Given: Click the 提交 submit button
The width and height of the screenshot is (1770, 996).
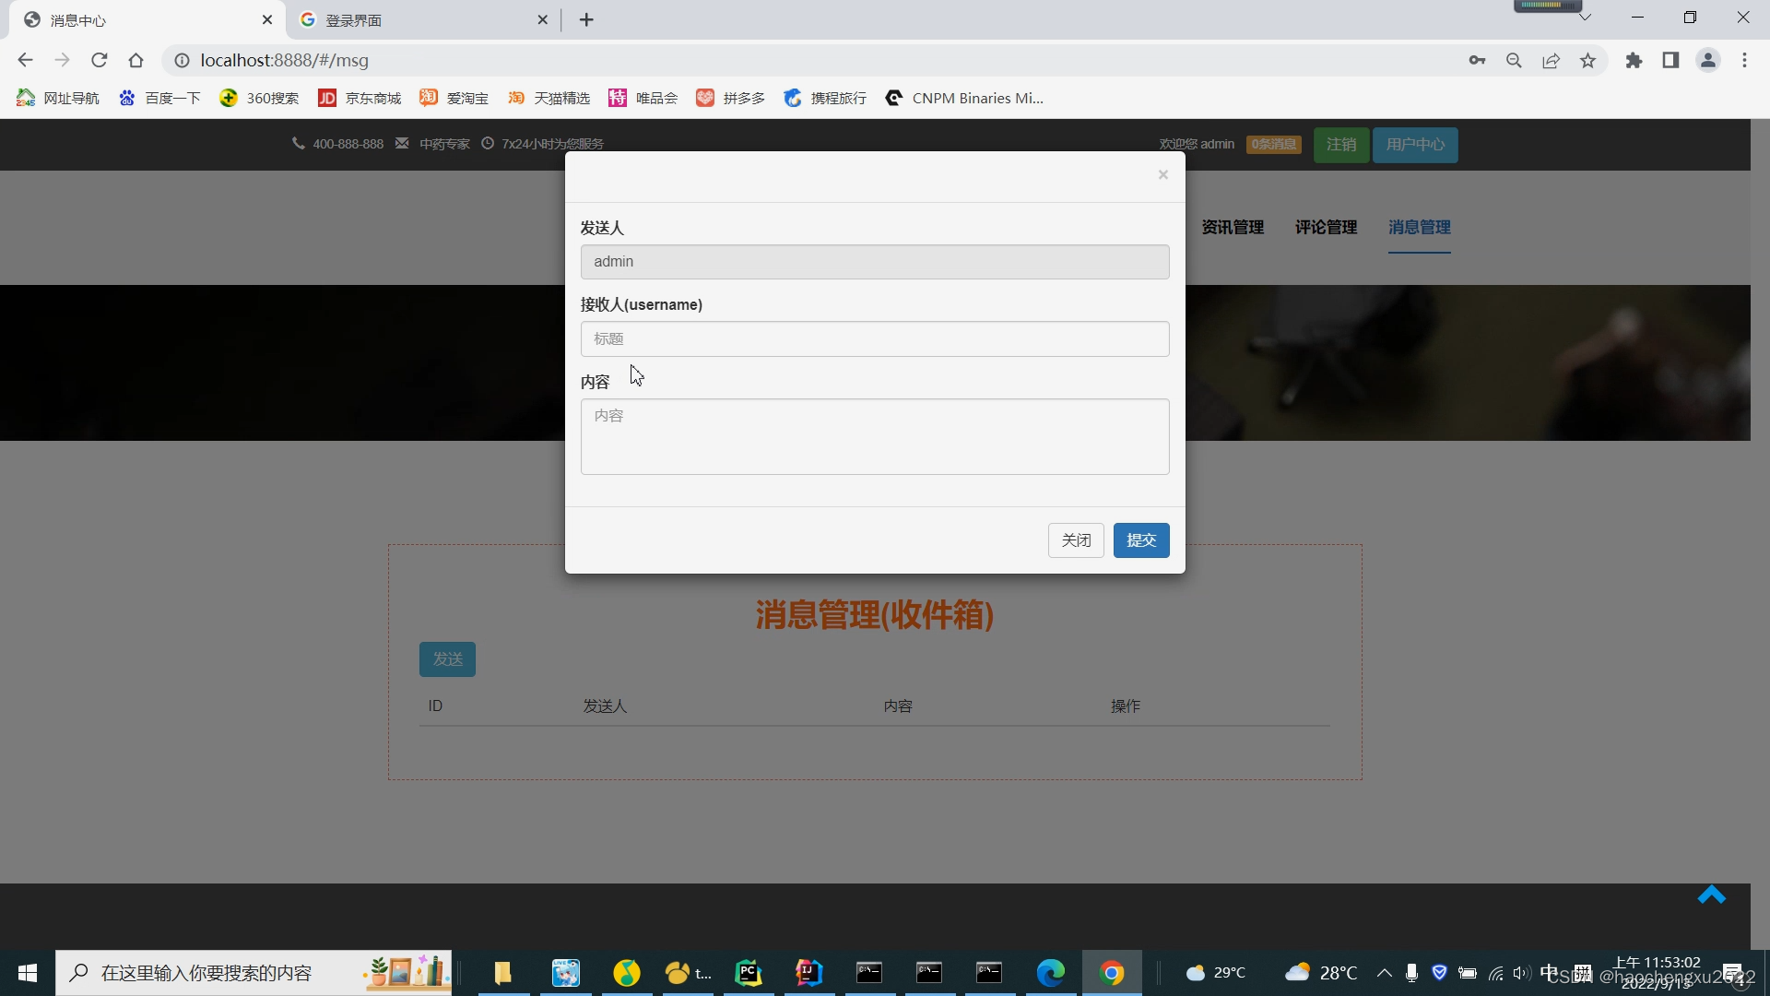Looking at the screenshot, I should tap(1141, 540).
